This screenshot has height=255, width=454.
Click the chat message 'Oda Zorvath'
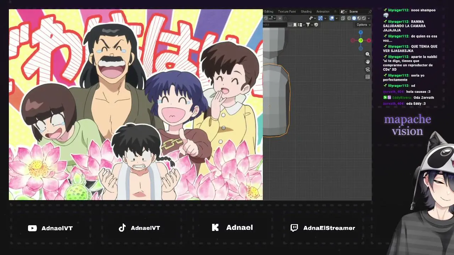(x=424, y=97)
